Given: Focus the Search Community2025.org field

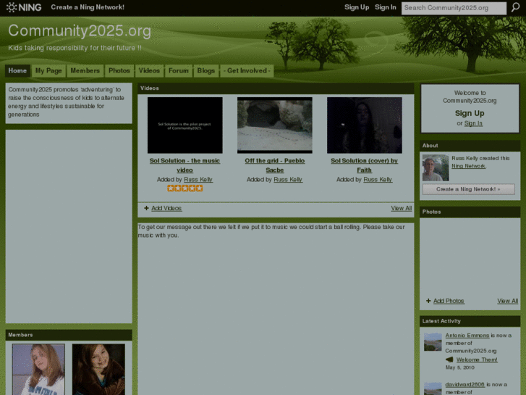Looking at the screenshot, I should [454, 8].
